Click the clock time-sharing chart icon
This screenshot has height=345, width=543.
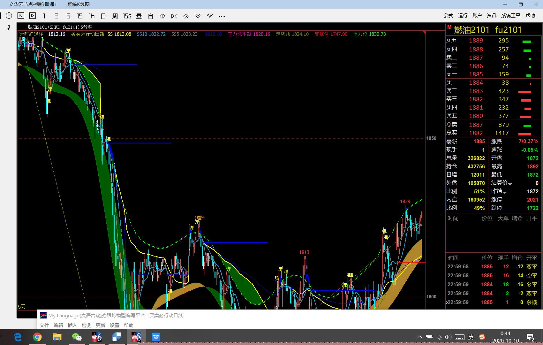[x=9, y=16]
